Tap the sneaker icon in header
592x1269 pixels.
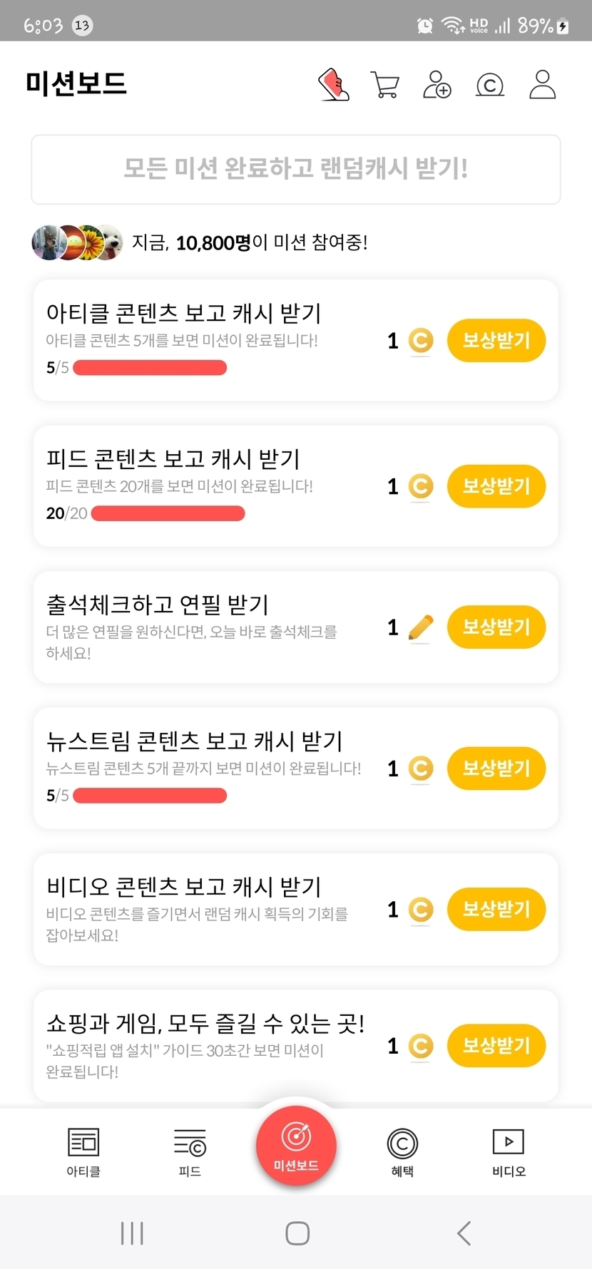[333, 85]
